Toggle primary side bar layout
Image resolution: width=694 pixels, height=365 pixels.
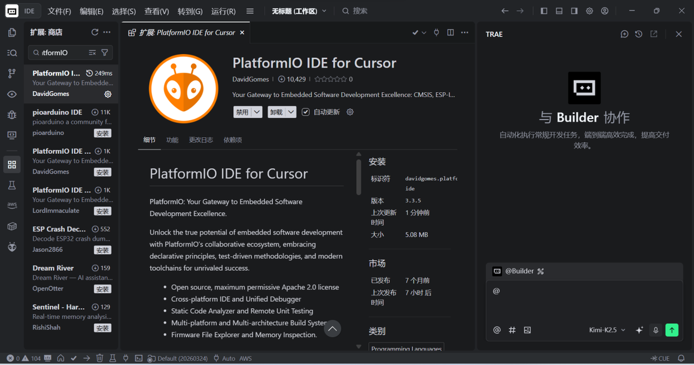pos(544,11)
